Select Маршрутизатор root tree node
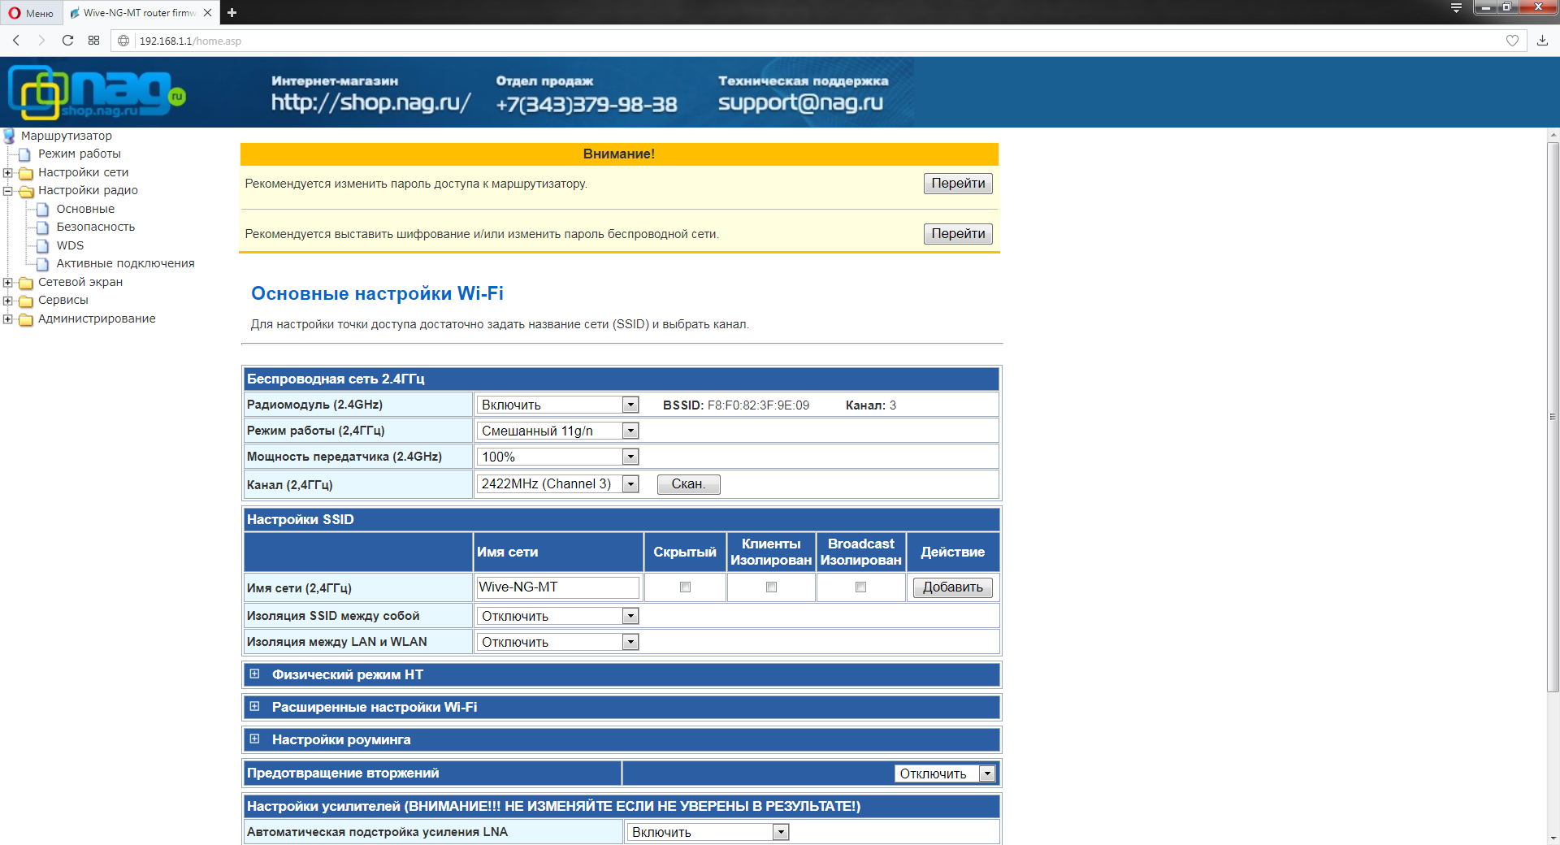 point(66,136)
